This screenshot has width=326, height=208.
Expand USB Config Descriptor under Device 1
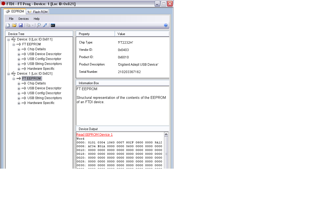tap(19, 93)
